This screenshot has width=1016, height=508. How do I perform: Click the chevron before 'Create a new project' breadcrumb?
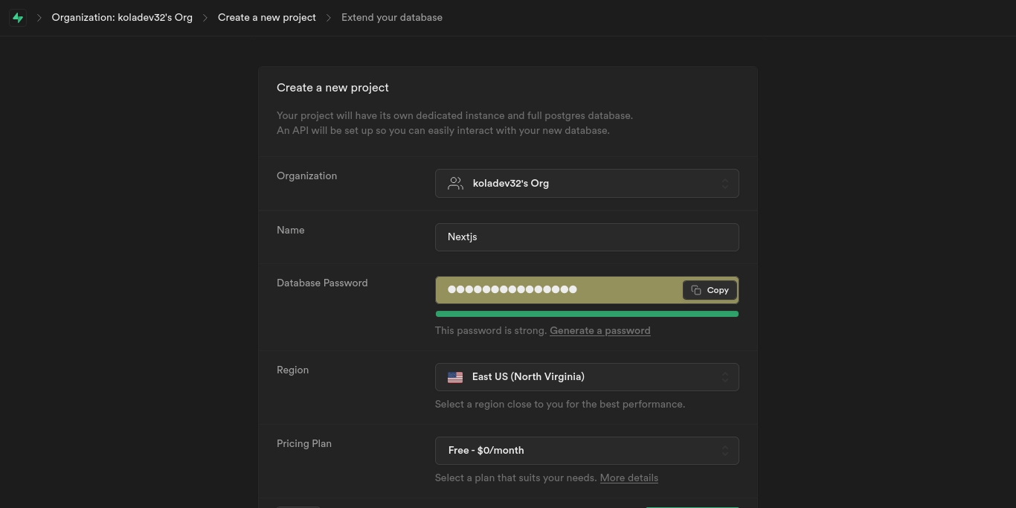205,18
